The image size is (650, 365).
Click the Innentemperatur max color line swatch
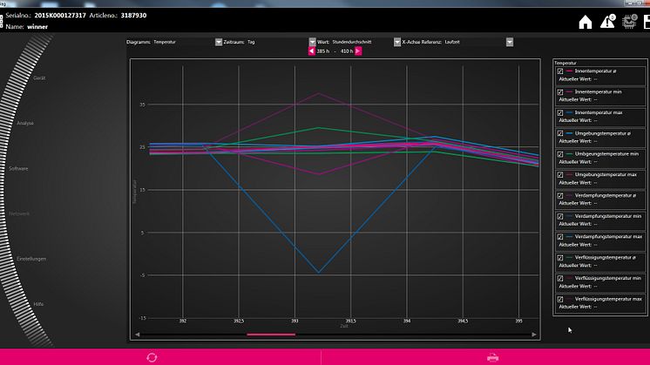click(569, 112)
